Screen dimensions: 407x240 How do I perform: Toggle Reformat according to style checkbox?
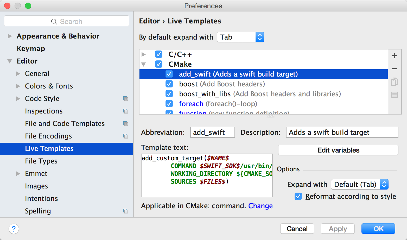tap(298, 196)
